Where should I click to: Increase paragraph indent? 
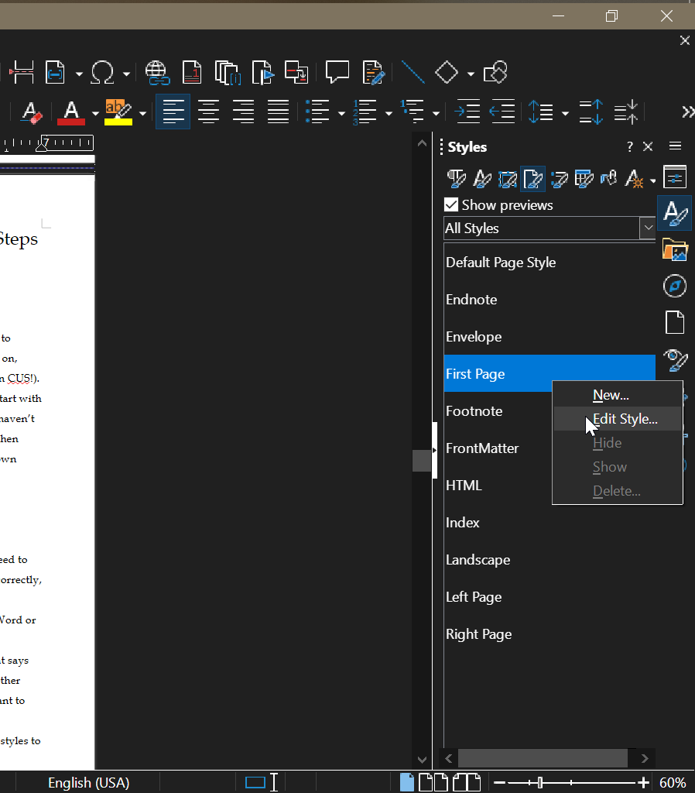pos(467,112)
